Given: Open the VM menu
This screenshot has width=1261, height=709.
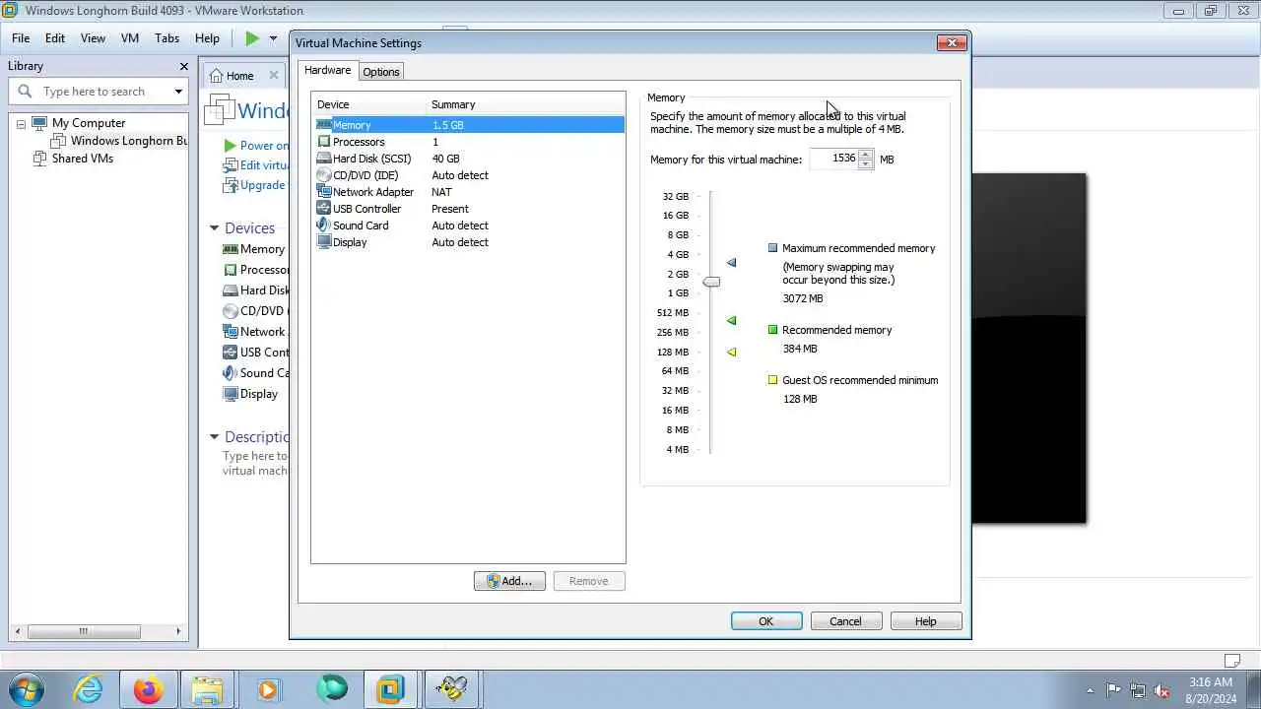Looking at the screenshot, I should point(130,38).
